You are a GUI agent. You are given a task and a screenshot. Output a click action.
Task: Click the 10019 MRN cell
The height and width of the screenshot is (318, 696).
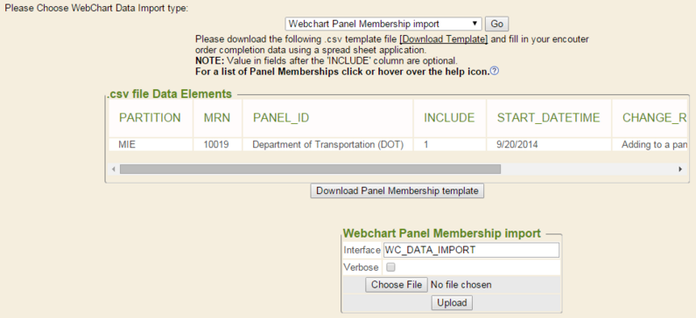tap(217, 144)
